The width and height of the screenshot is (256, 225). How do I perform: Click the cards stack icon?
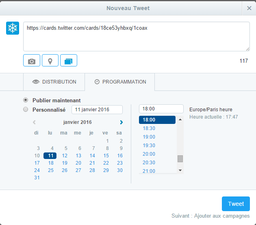pos(69,61)
